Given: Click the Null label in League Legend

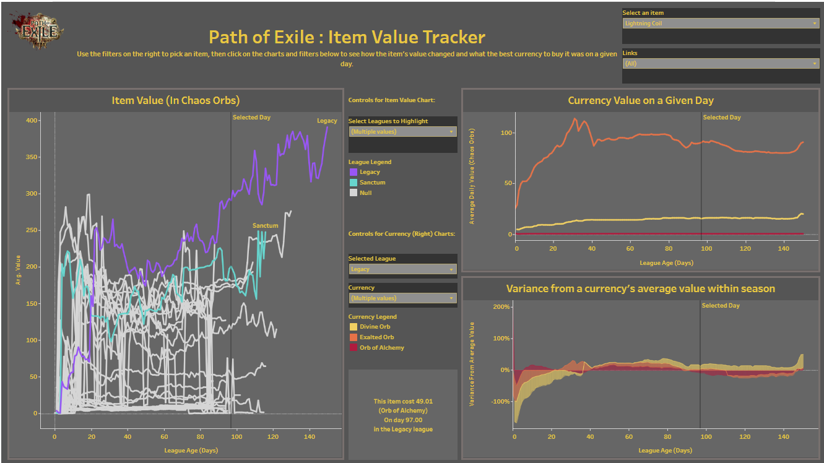Looking at the screenshot, I should pos(365,193).
